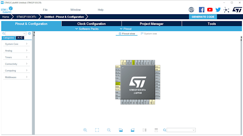Viewport: 243px width, 136px height.
Task: Click the PA9 pin on the chip
Action: point(158,84)
